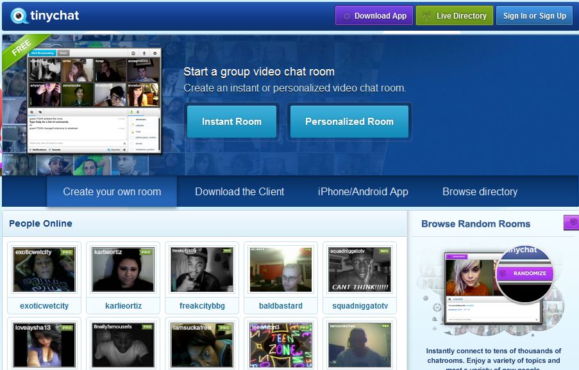Open the Teen Zone neon room thumbnail
The image size is (579, 370).
pos(281,345)
